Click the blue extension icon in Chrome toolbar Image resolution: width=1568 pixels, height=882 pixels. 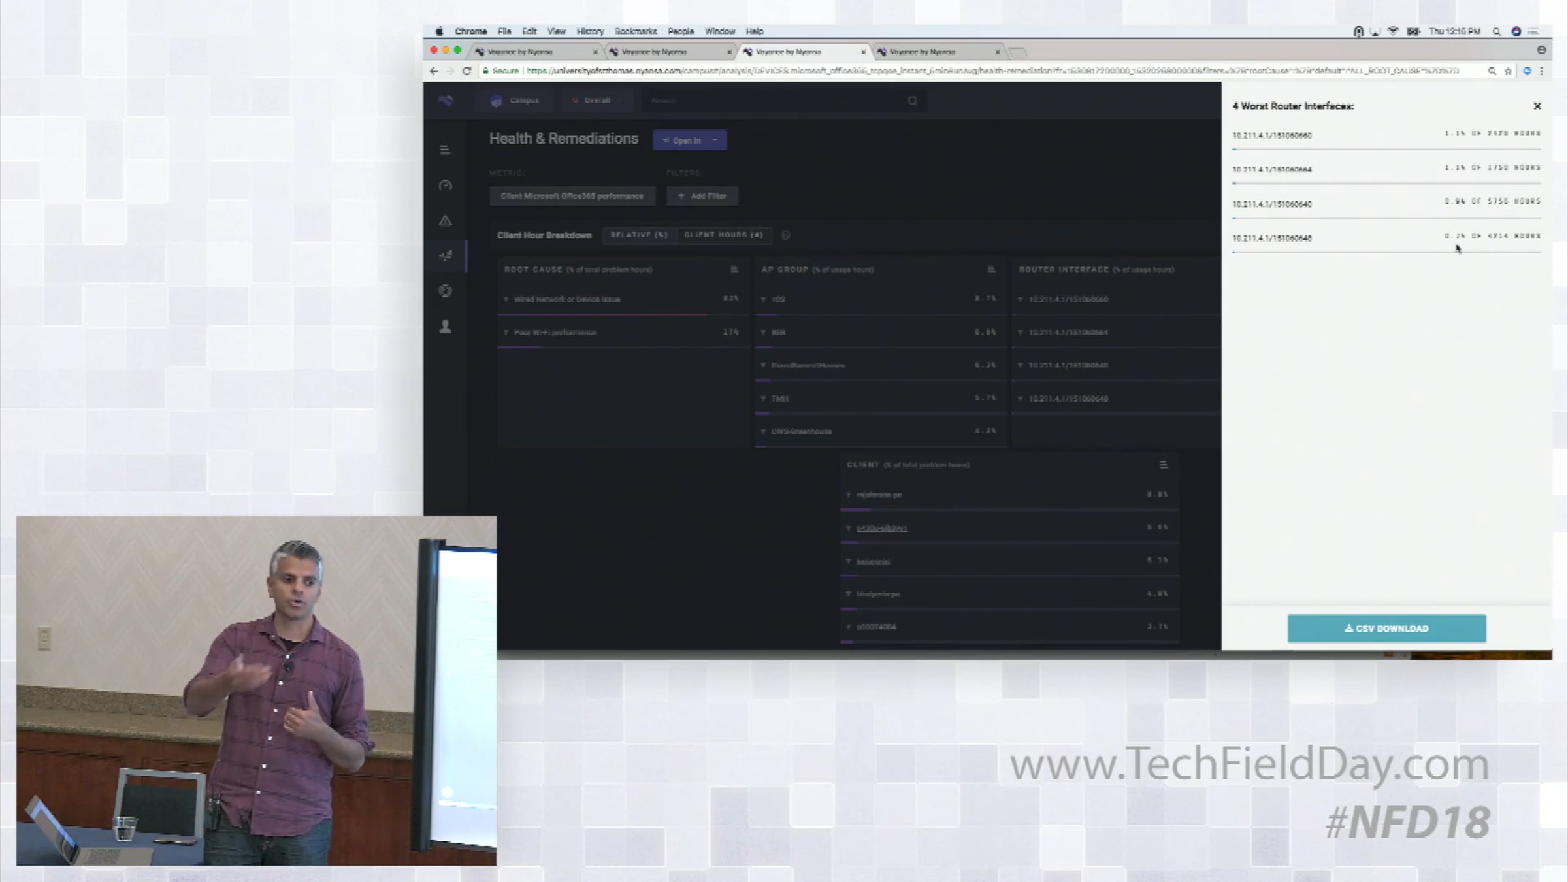[1527, 71]
